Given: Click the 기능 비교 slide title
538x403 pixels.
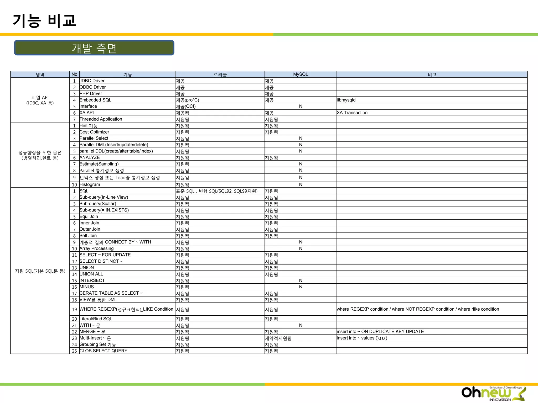Looking at the screenshot, I should click(44, 20).
